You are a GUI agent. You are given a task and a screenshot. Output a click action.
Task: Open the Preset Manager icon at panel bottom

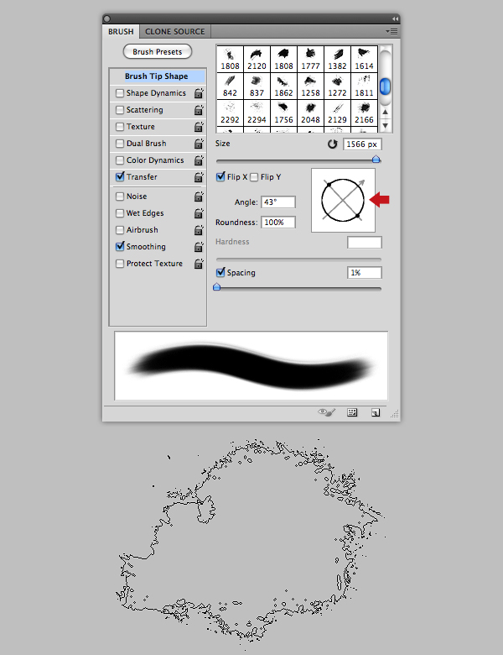point(352,412)
